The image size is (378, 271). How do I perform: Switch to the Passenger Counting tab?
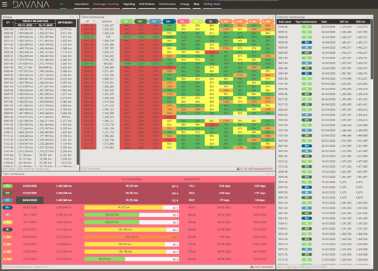(x=106, y=4)
